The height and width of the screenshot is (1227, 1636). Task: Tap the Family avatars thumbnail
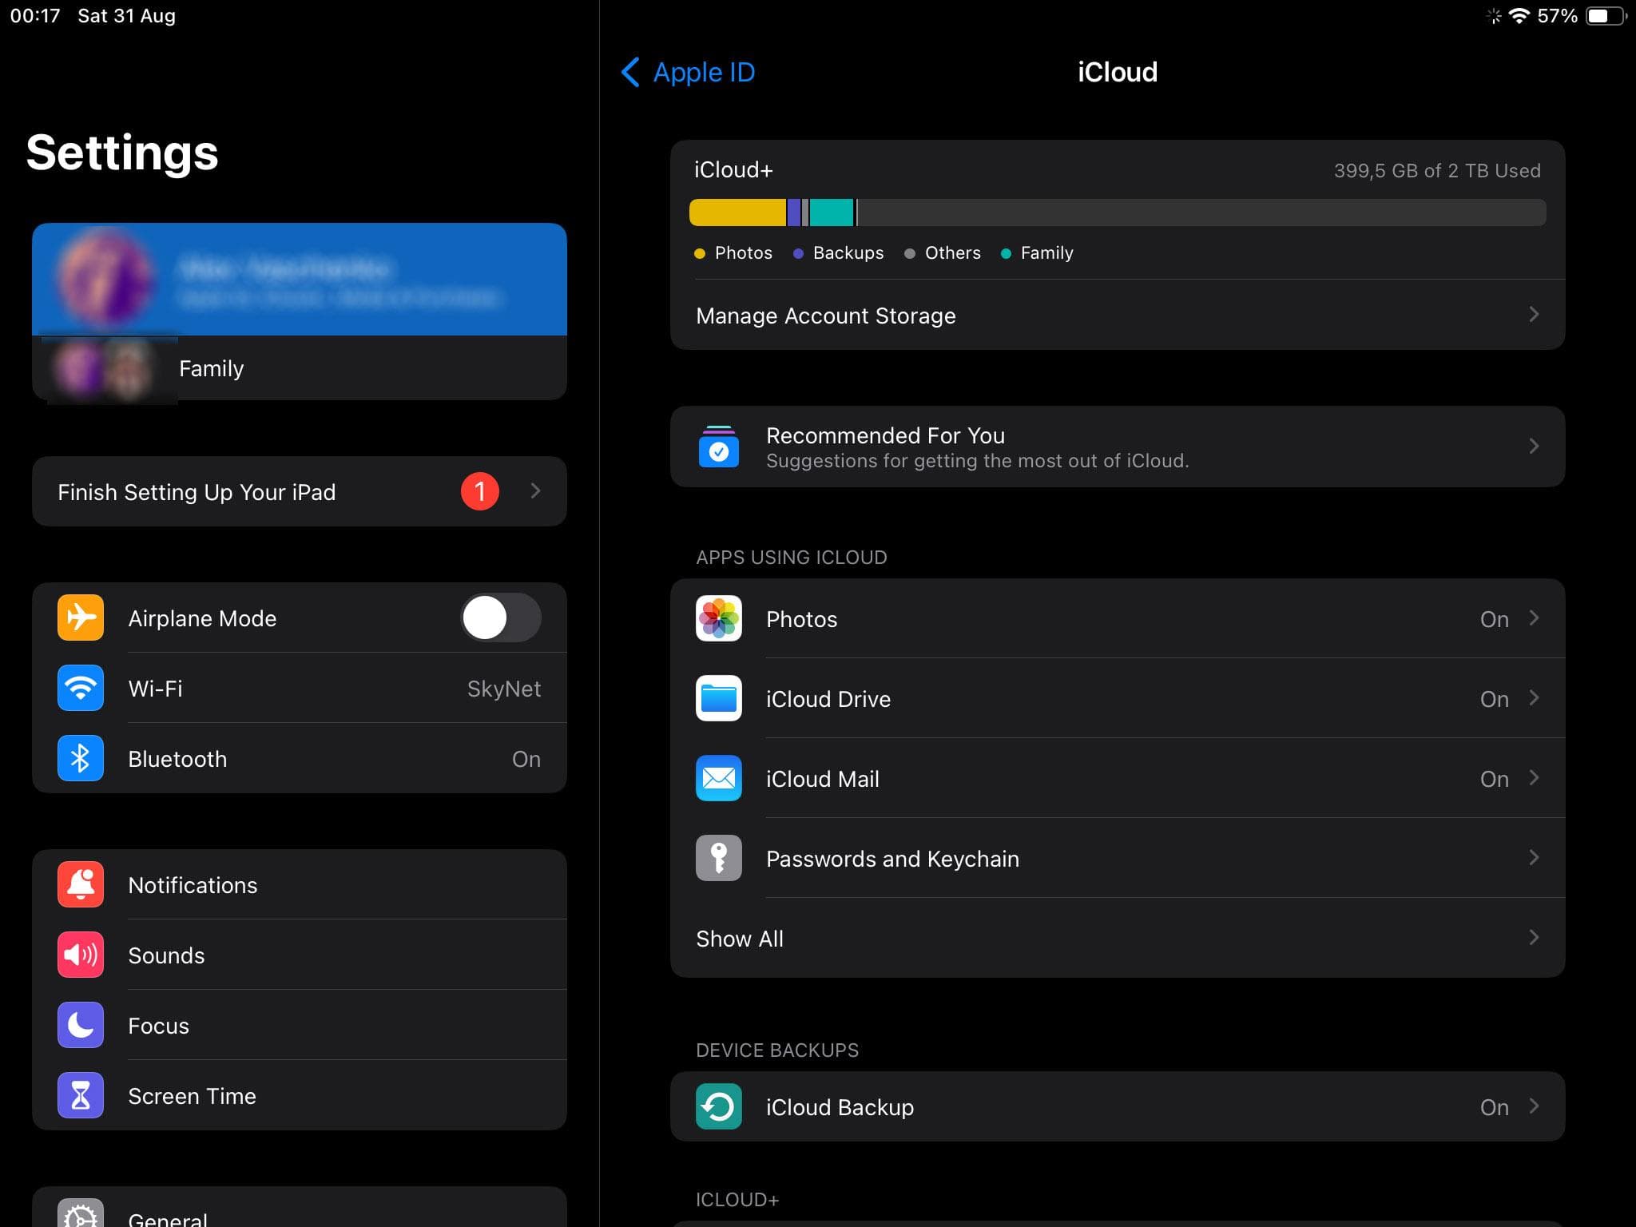point(104,369)
